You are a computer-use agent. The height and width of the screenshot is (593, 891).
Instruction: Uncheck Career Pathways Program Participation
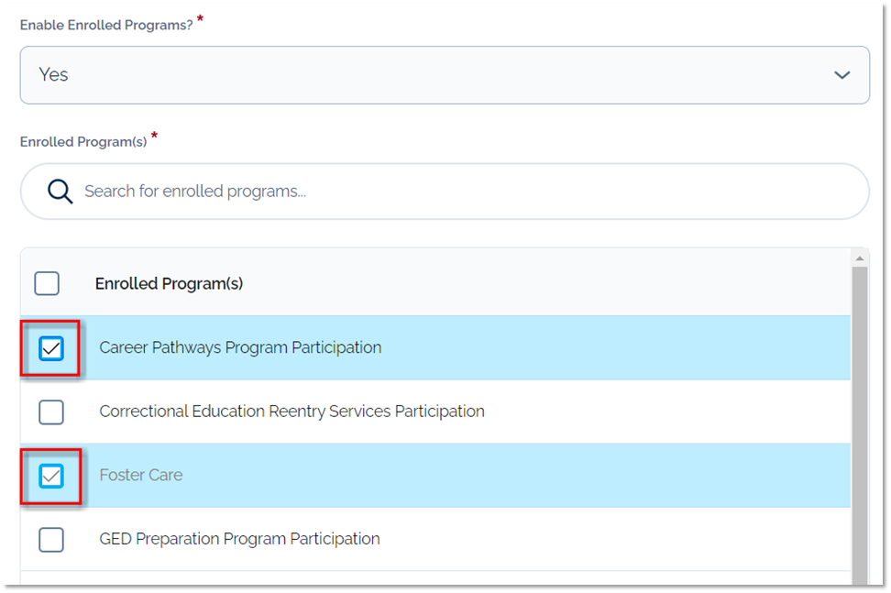[50, 348]
